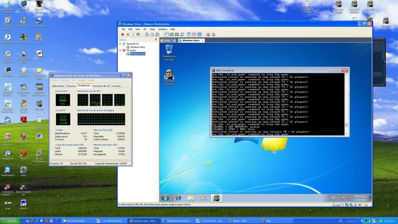Screen dimensions: 398x224
Task: Click the Inicio start button
Action: coord(10,221)
